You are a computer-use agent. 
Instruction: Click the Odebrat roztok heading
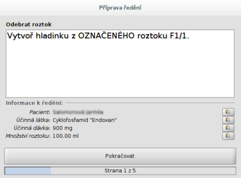pyautogui.click(x=29, y=24)
